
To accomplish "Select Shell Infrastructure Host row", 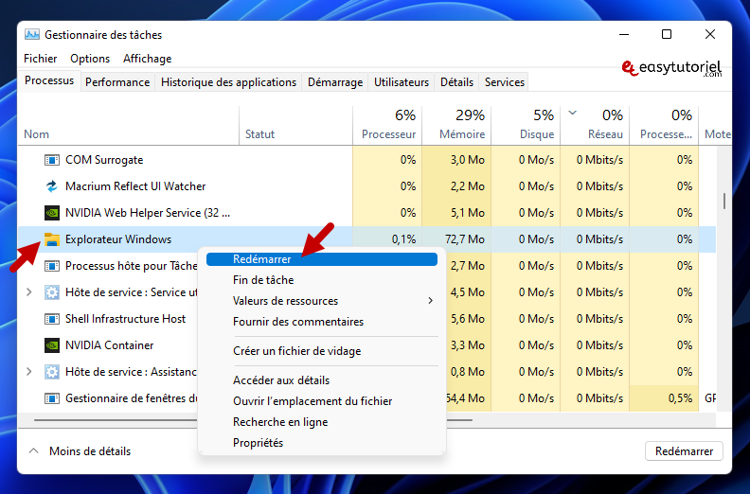I will point(125,319).
